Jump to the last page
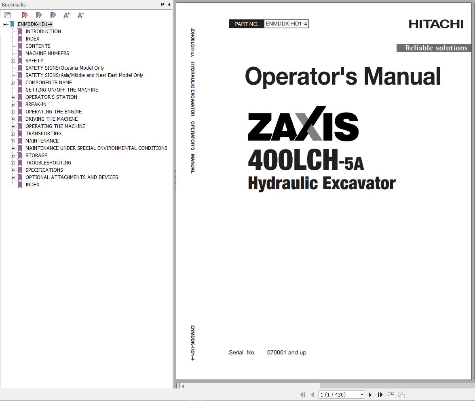Screen dimensions: 475x401 tap(380, 395)
